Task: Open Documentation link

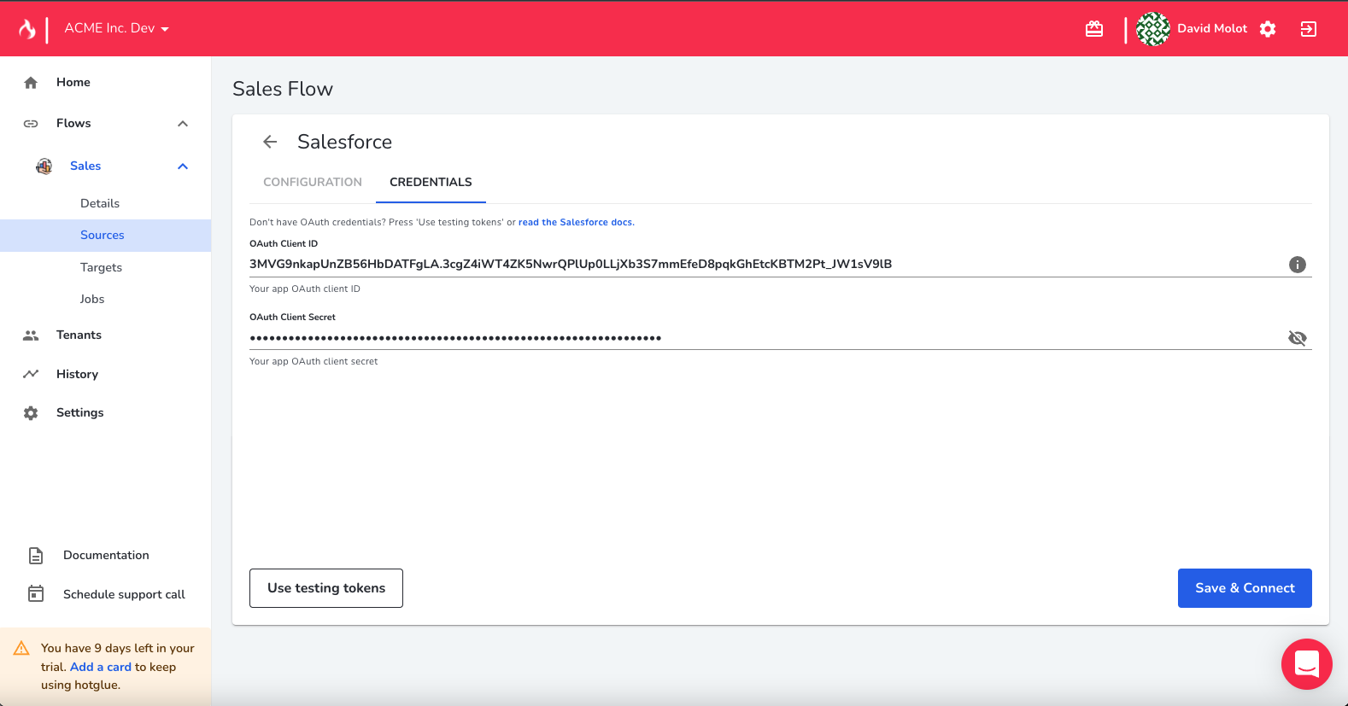Action: click(x=106, y=555)
